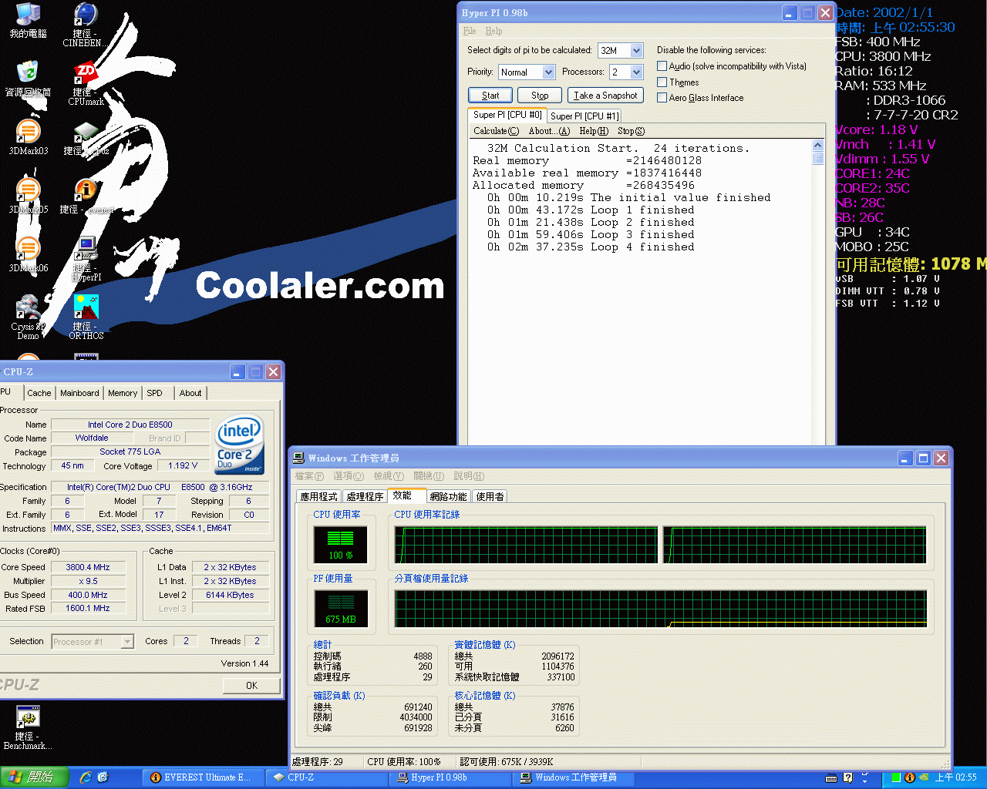Open the My Computer (我的電腦) desktop icon
Viewport: 987px width, 789px height.
pyautogui.click(x=28, y=21)
